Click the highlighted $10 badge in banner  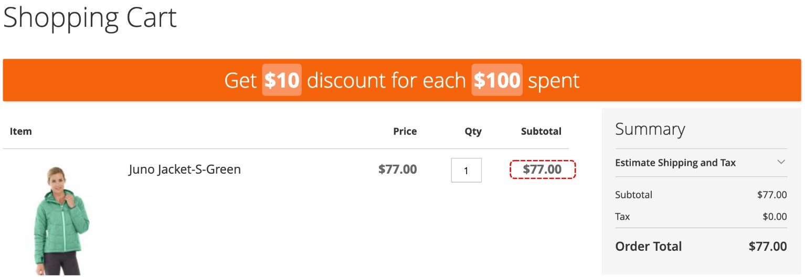(282, 80)
